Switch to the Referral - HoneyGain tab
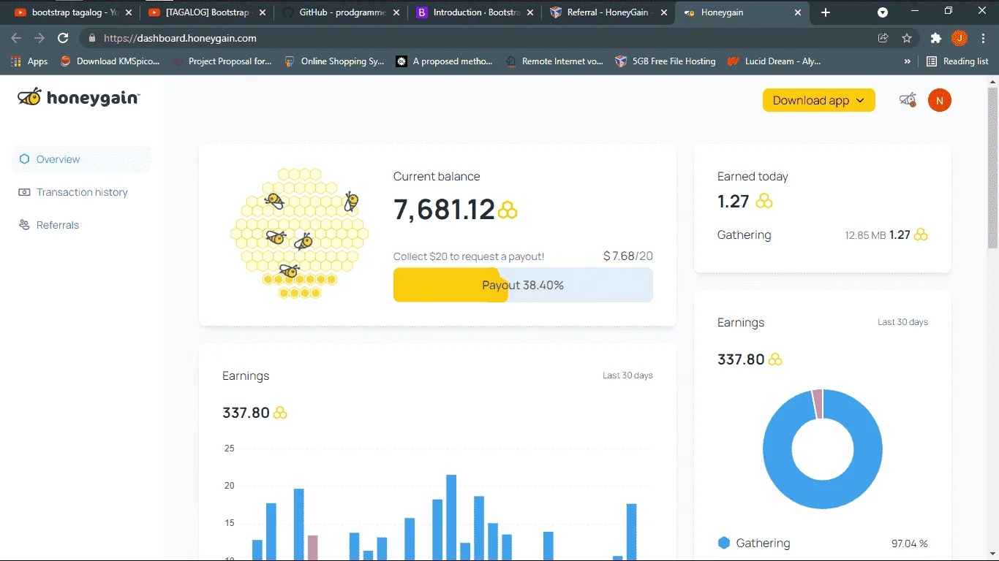999x561 pixels. (610, 12)
